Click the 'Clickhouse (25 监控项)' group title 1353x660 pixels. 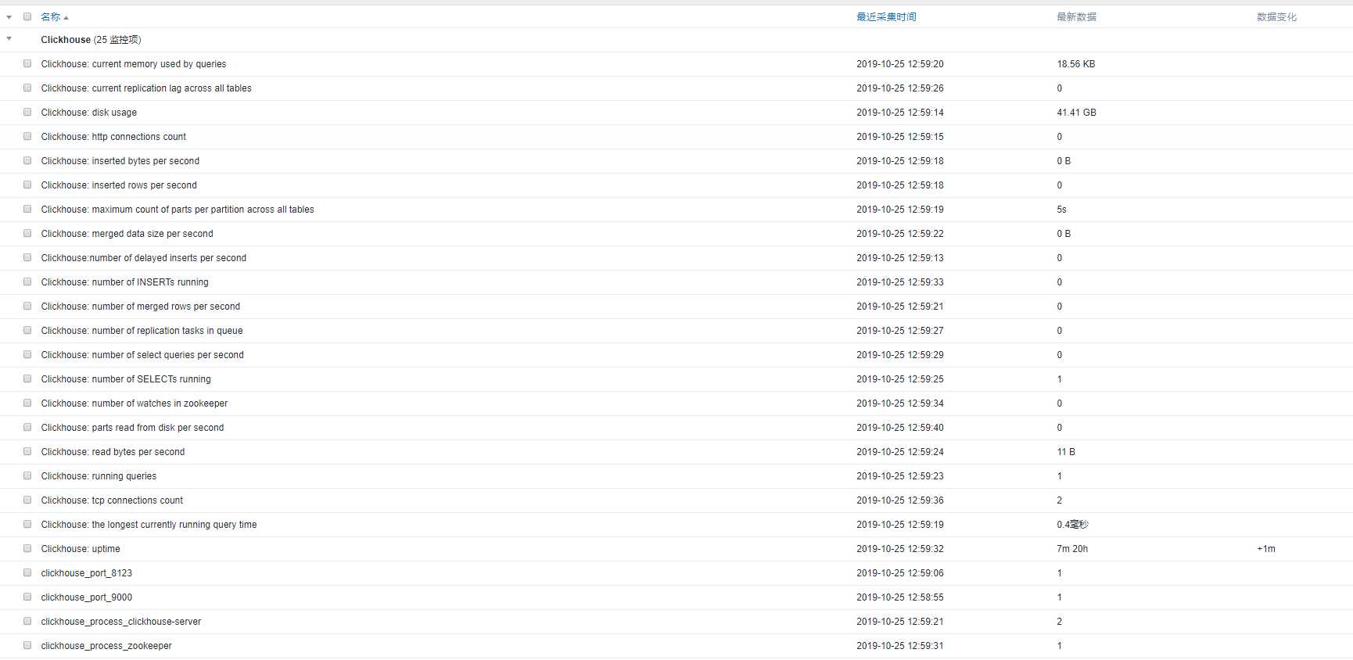91,40
